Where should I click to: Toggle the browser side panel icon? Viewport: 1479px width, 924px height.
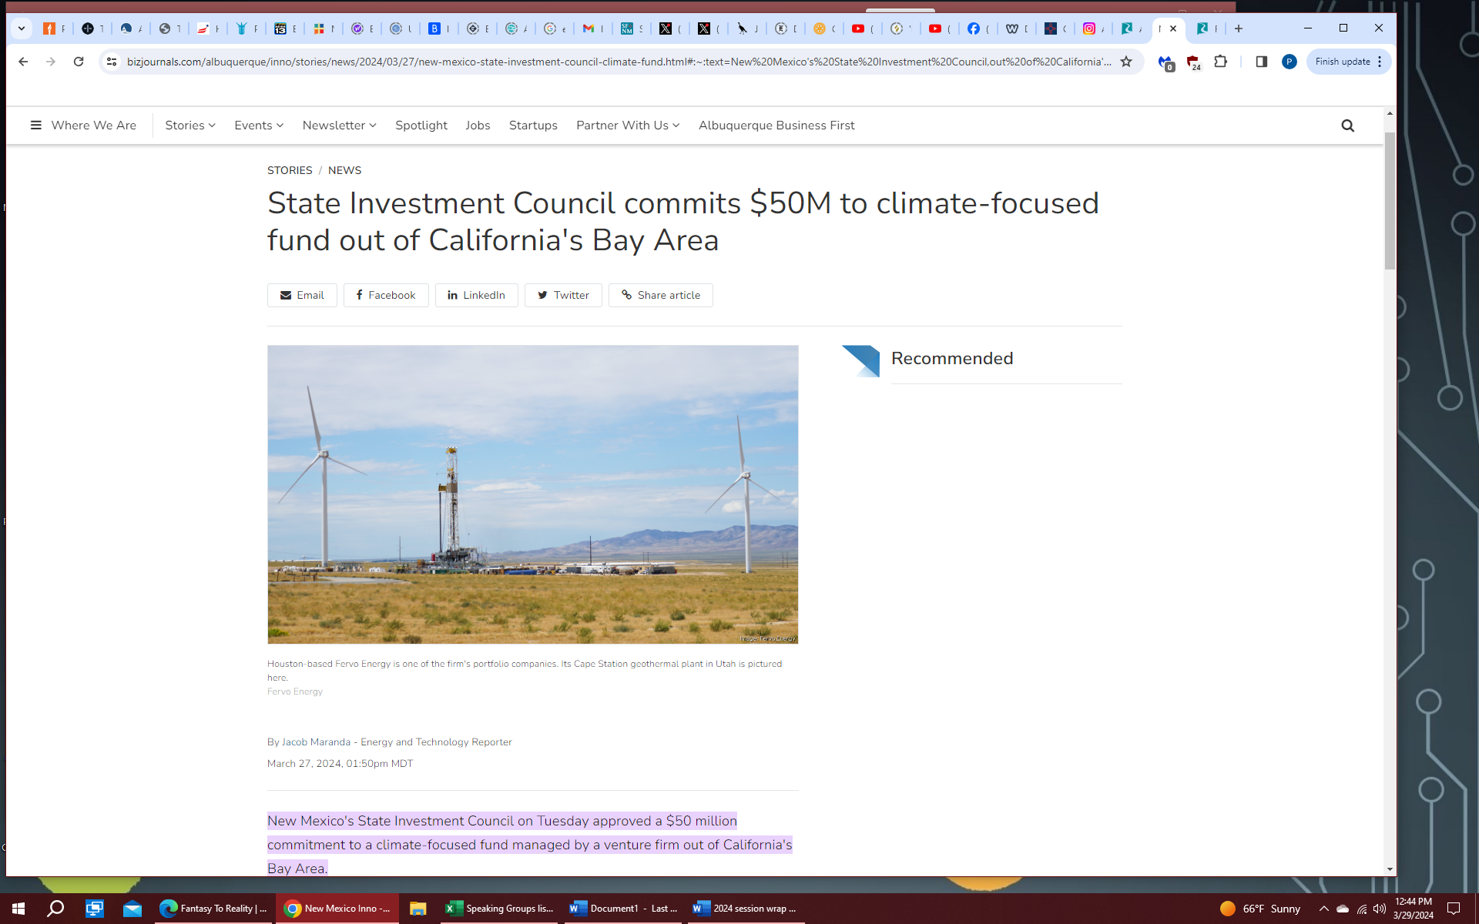[1261, 62]
